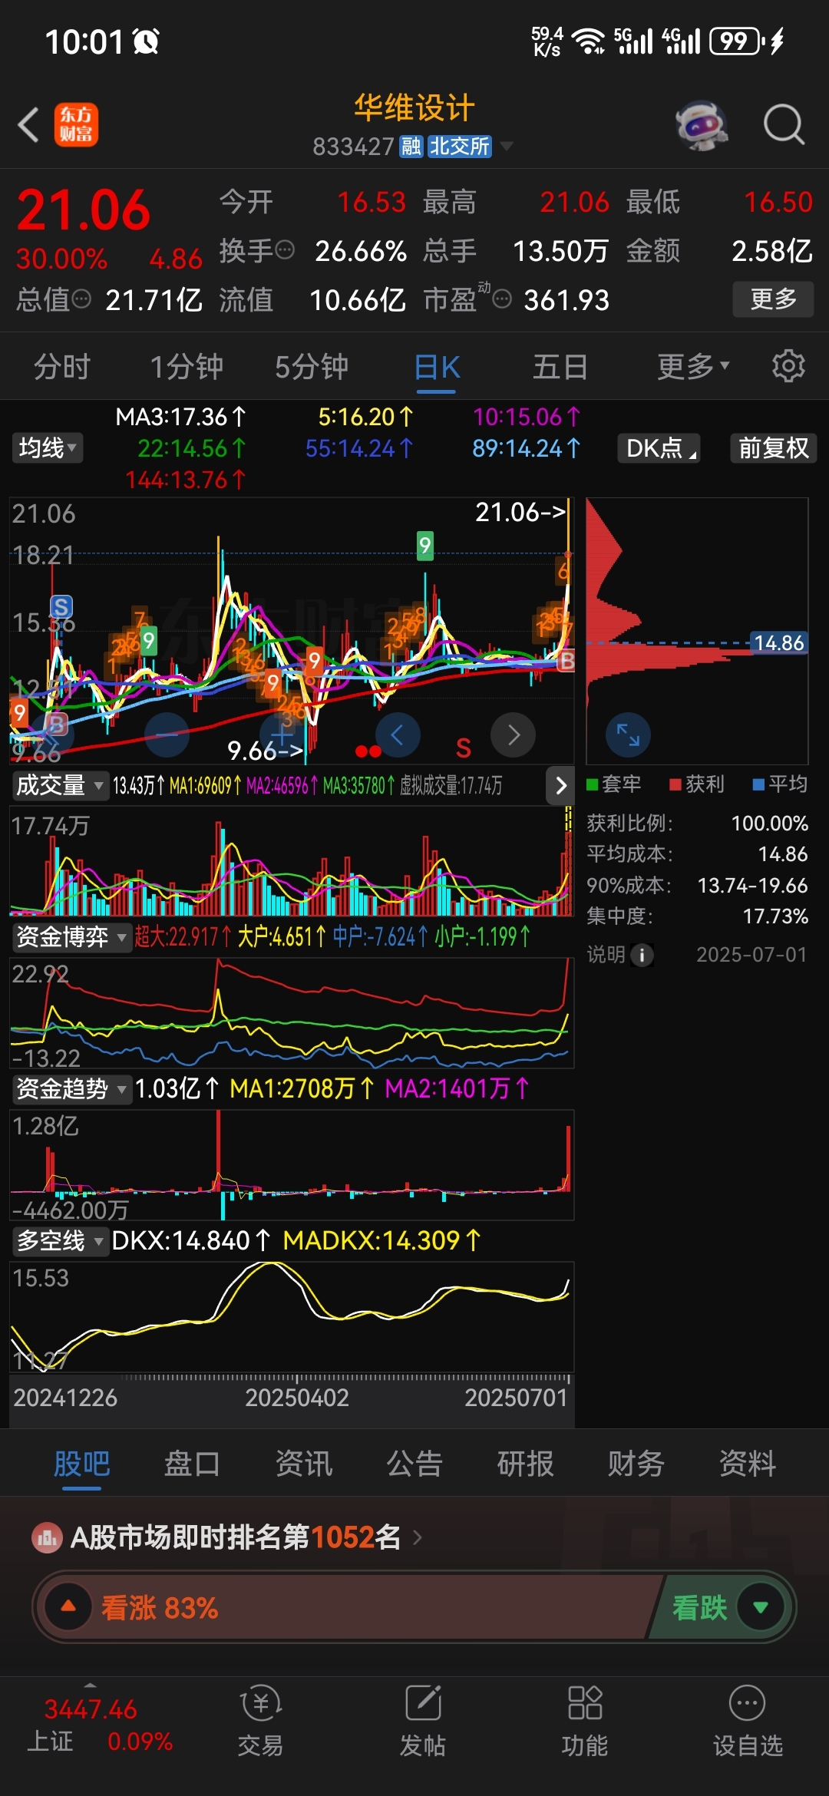Vote bullish with 看涨 up arrow
Screen dimensions: 829x1796
68,1606
